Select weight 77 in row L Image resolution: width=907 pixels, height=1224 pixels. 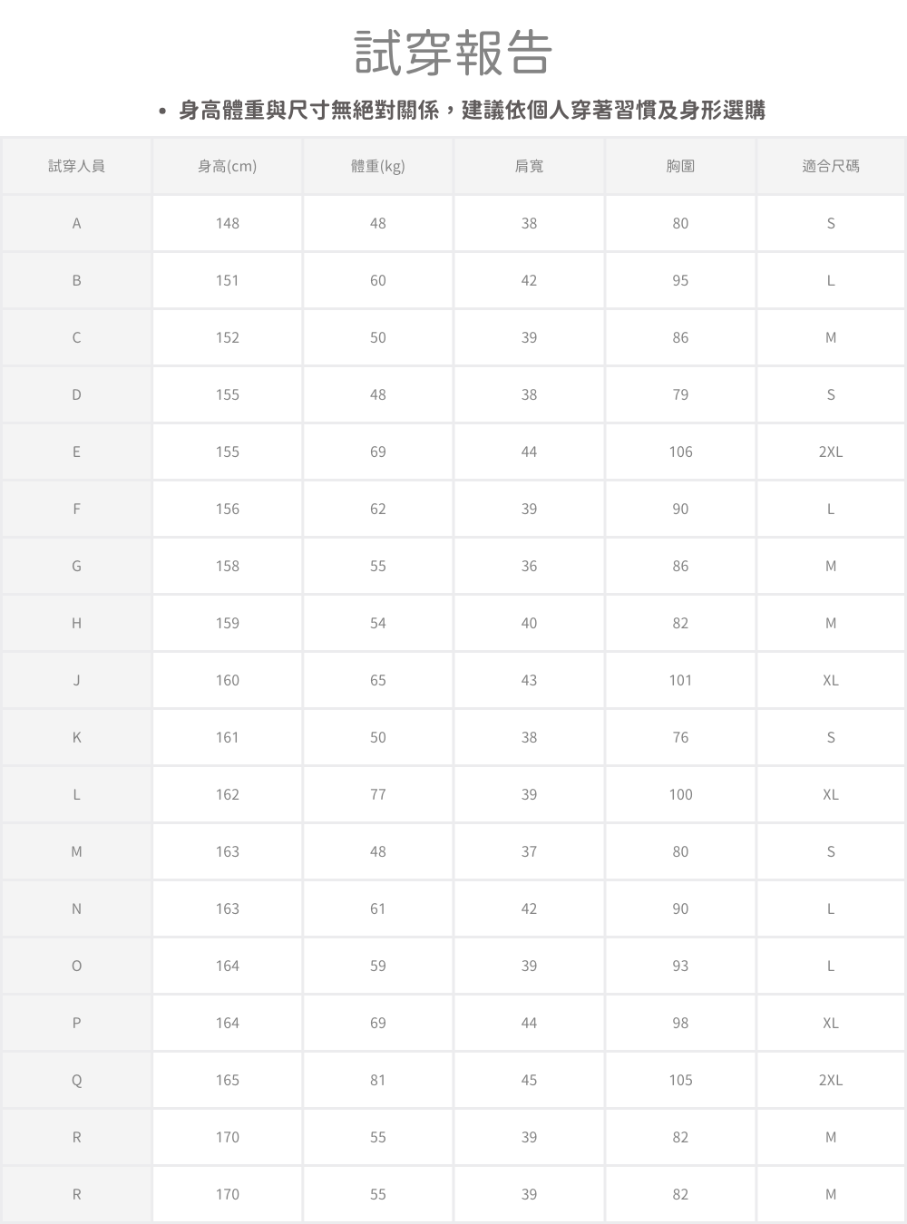(x=378, y=794)
